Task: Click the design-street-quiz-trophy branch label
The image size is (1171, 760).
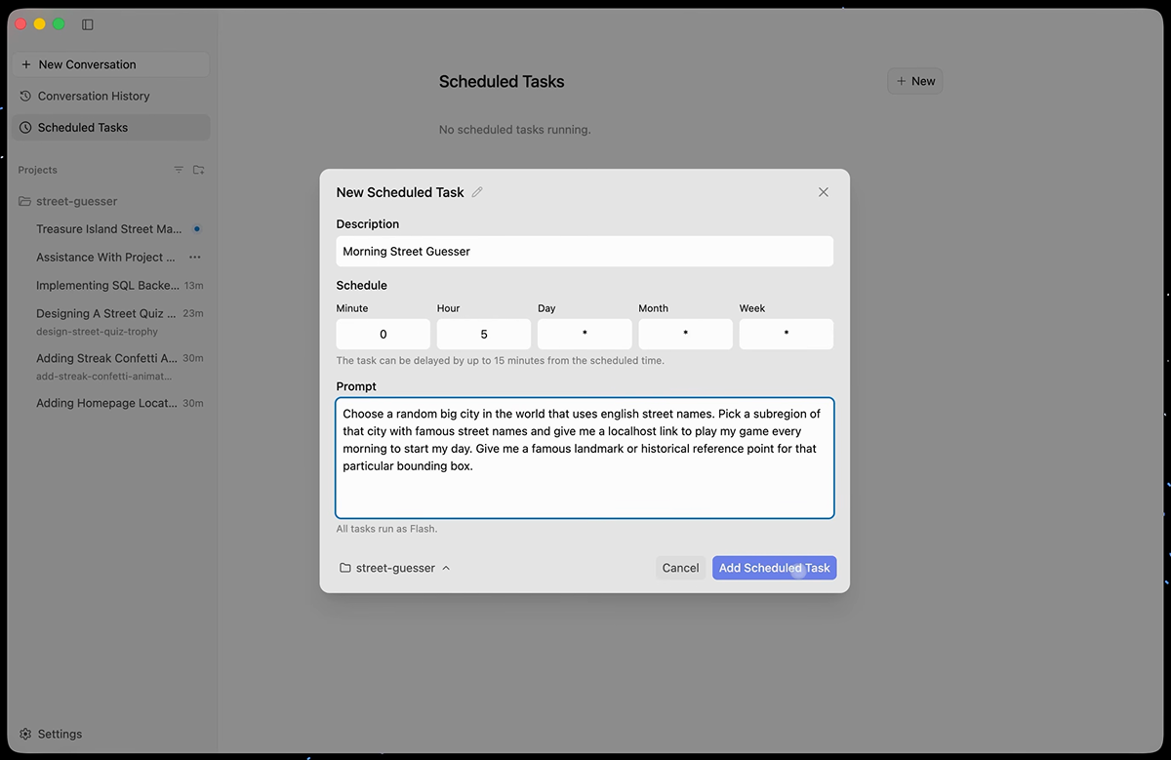Action: 97,332
